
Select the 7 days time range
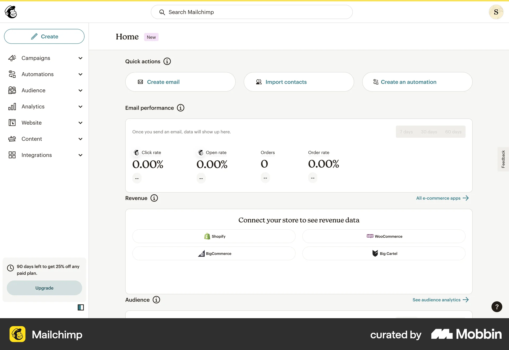[406, 132]
